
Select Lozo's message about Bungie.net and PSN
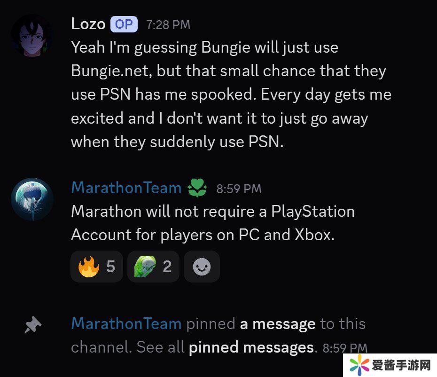click(x=231, y=94)
